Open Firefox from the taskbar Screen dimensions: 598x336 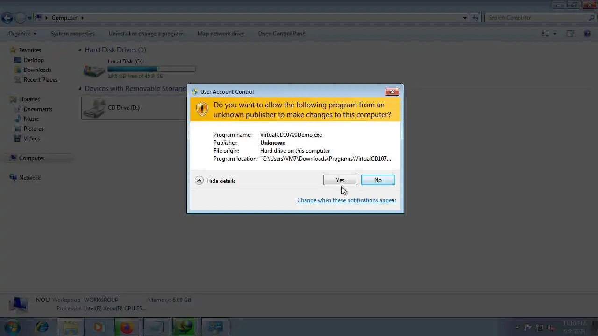tap(126, 327)
